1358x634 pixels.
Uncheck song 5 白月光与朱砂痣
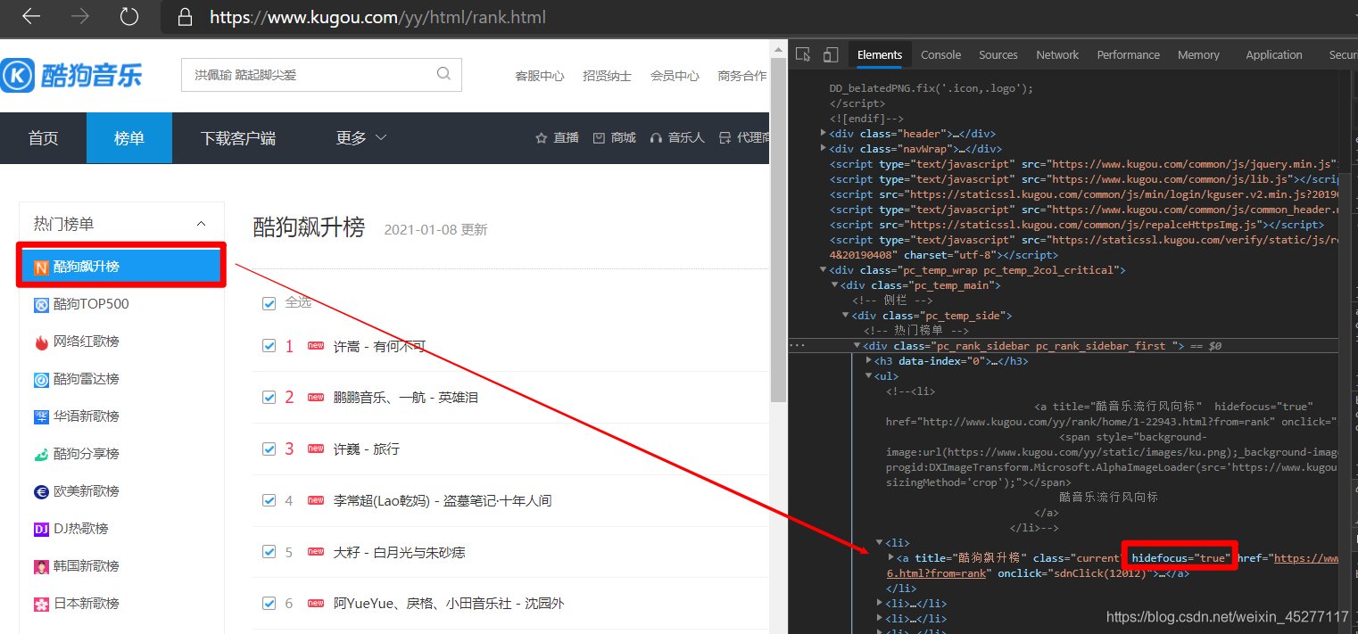pyautogui.click(x=269, y=552)
